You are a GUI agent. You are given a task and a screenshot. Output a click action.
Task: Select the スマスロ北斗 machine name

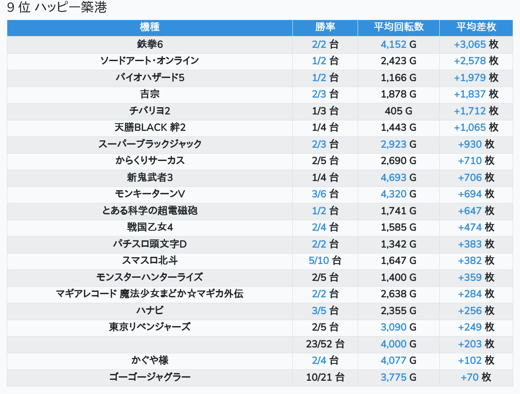[150, 260]
